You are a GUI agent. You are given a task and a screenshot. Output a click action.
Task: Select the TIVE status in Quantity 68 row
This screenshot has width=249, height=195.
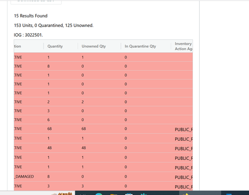18,129
